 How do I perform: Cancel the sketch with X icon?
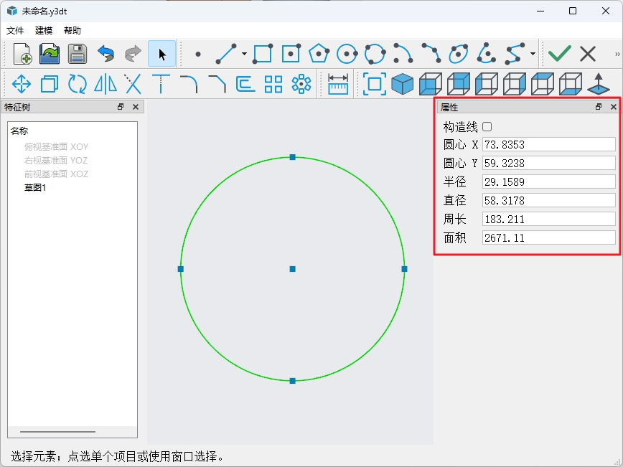click(588, 54)
